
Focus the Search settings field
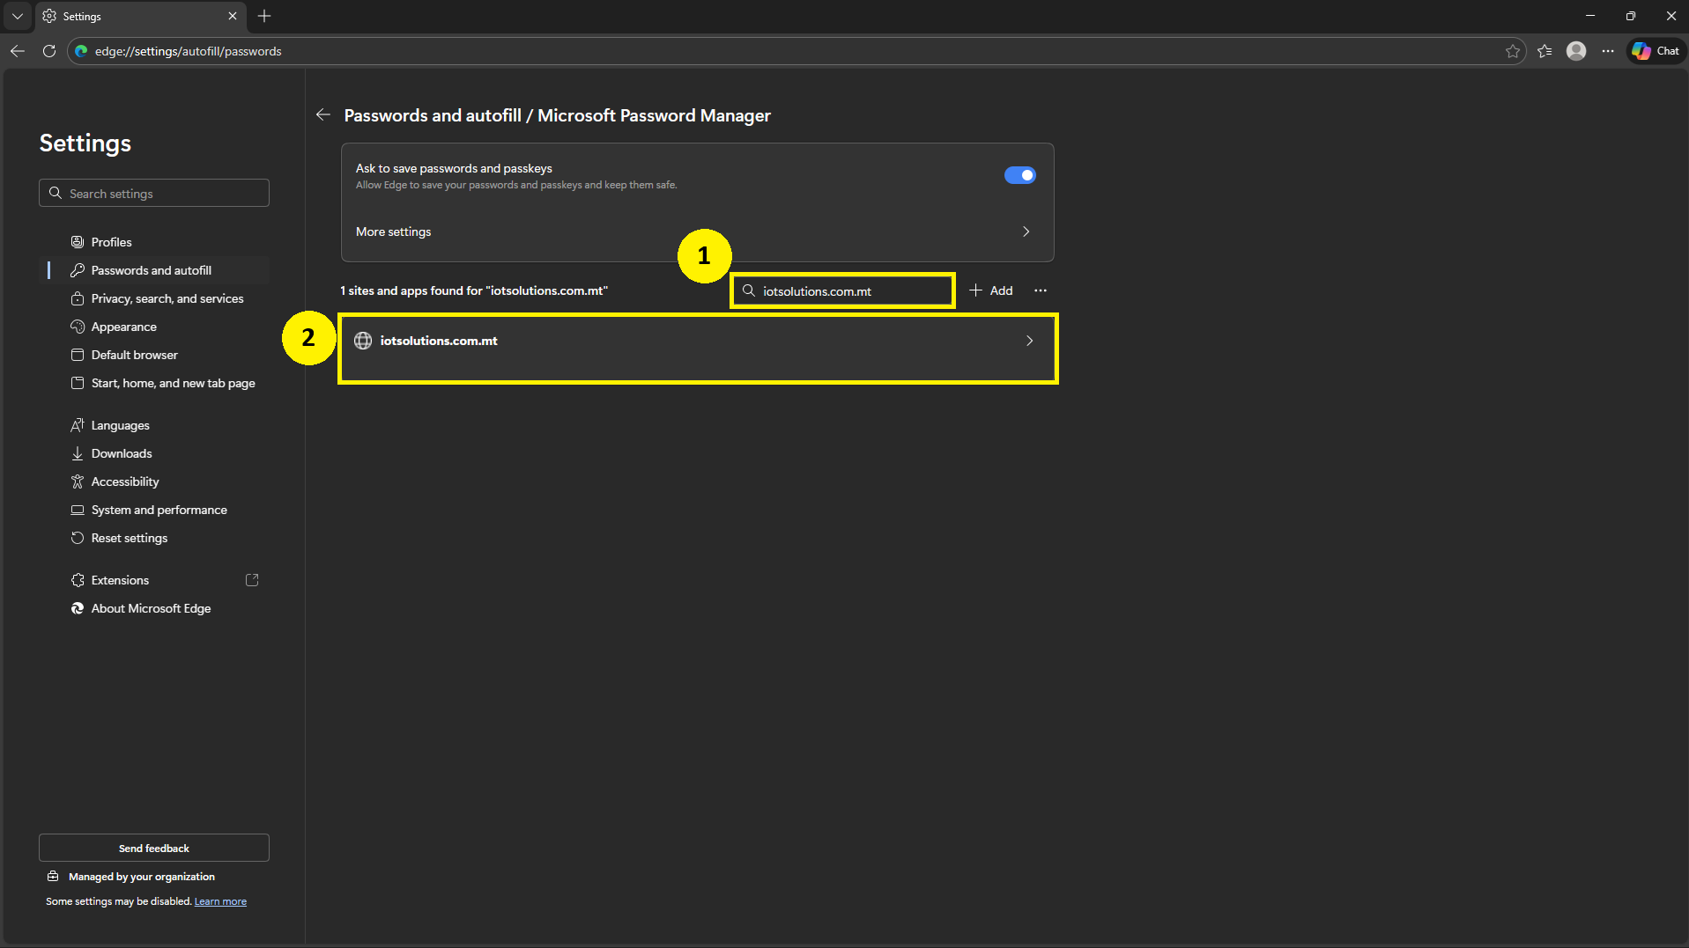click(154, 193)
